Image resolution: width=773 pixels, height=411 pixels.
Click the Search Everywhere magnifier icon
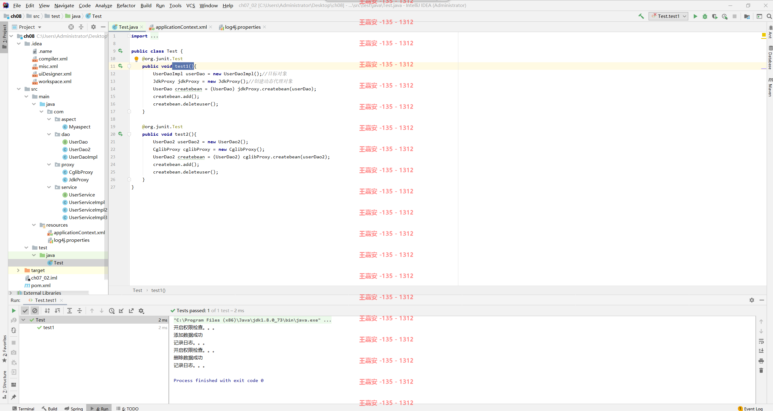[769, 16]
